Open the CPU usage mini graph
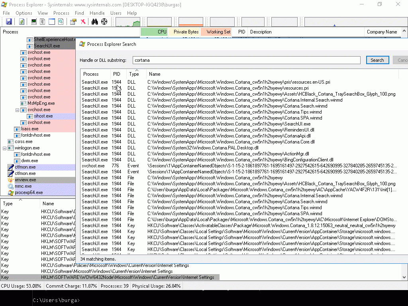This screenshot has height=306, width=408. [x=128, y=22]
